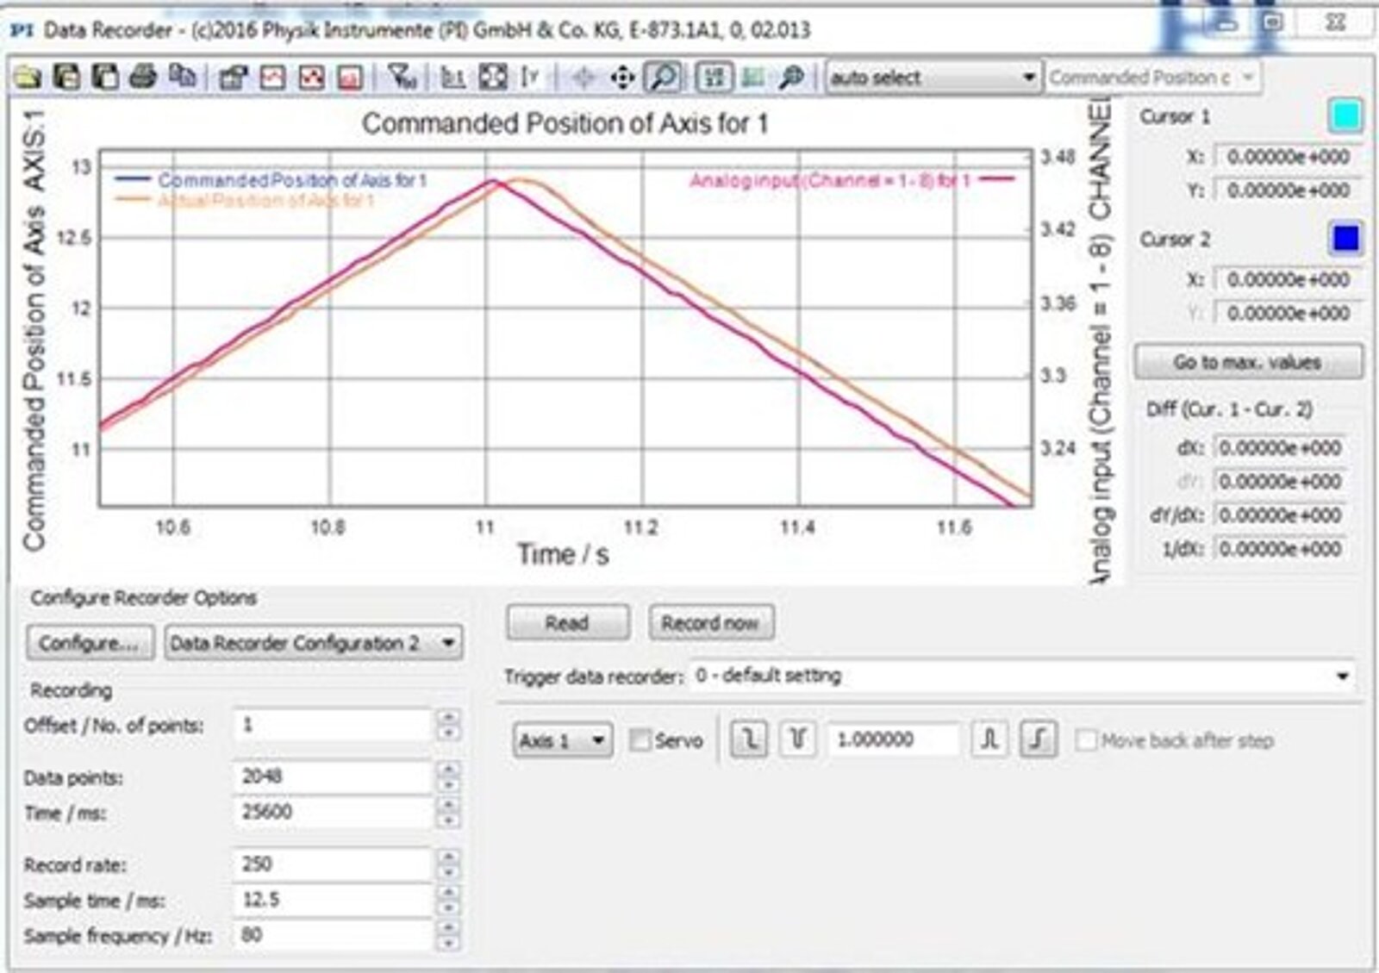The width and height of the screenshot is (1379, 973).
Task: Expand the Trigger data recorder dropdown
Action: click(x=1023, y=677)
